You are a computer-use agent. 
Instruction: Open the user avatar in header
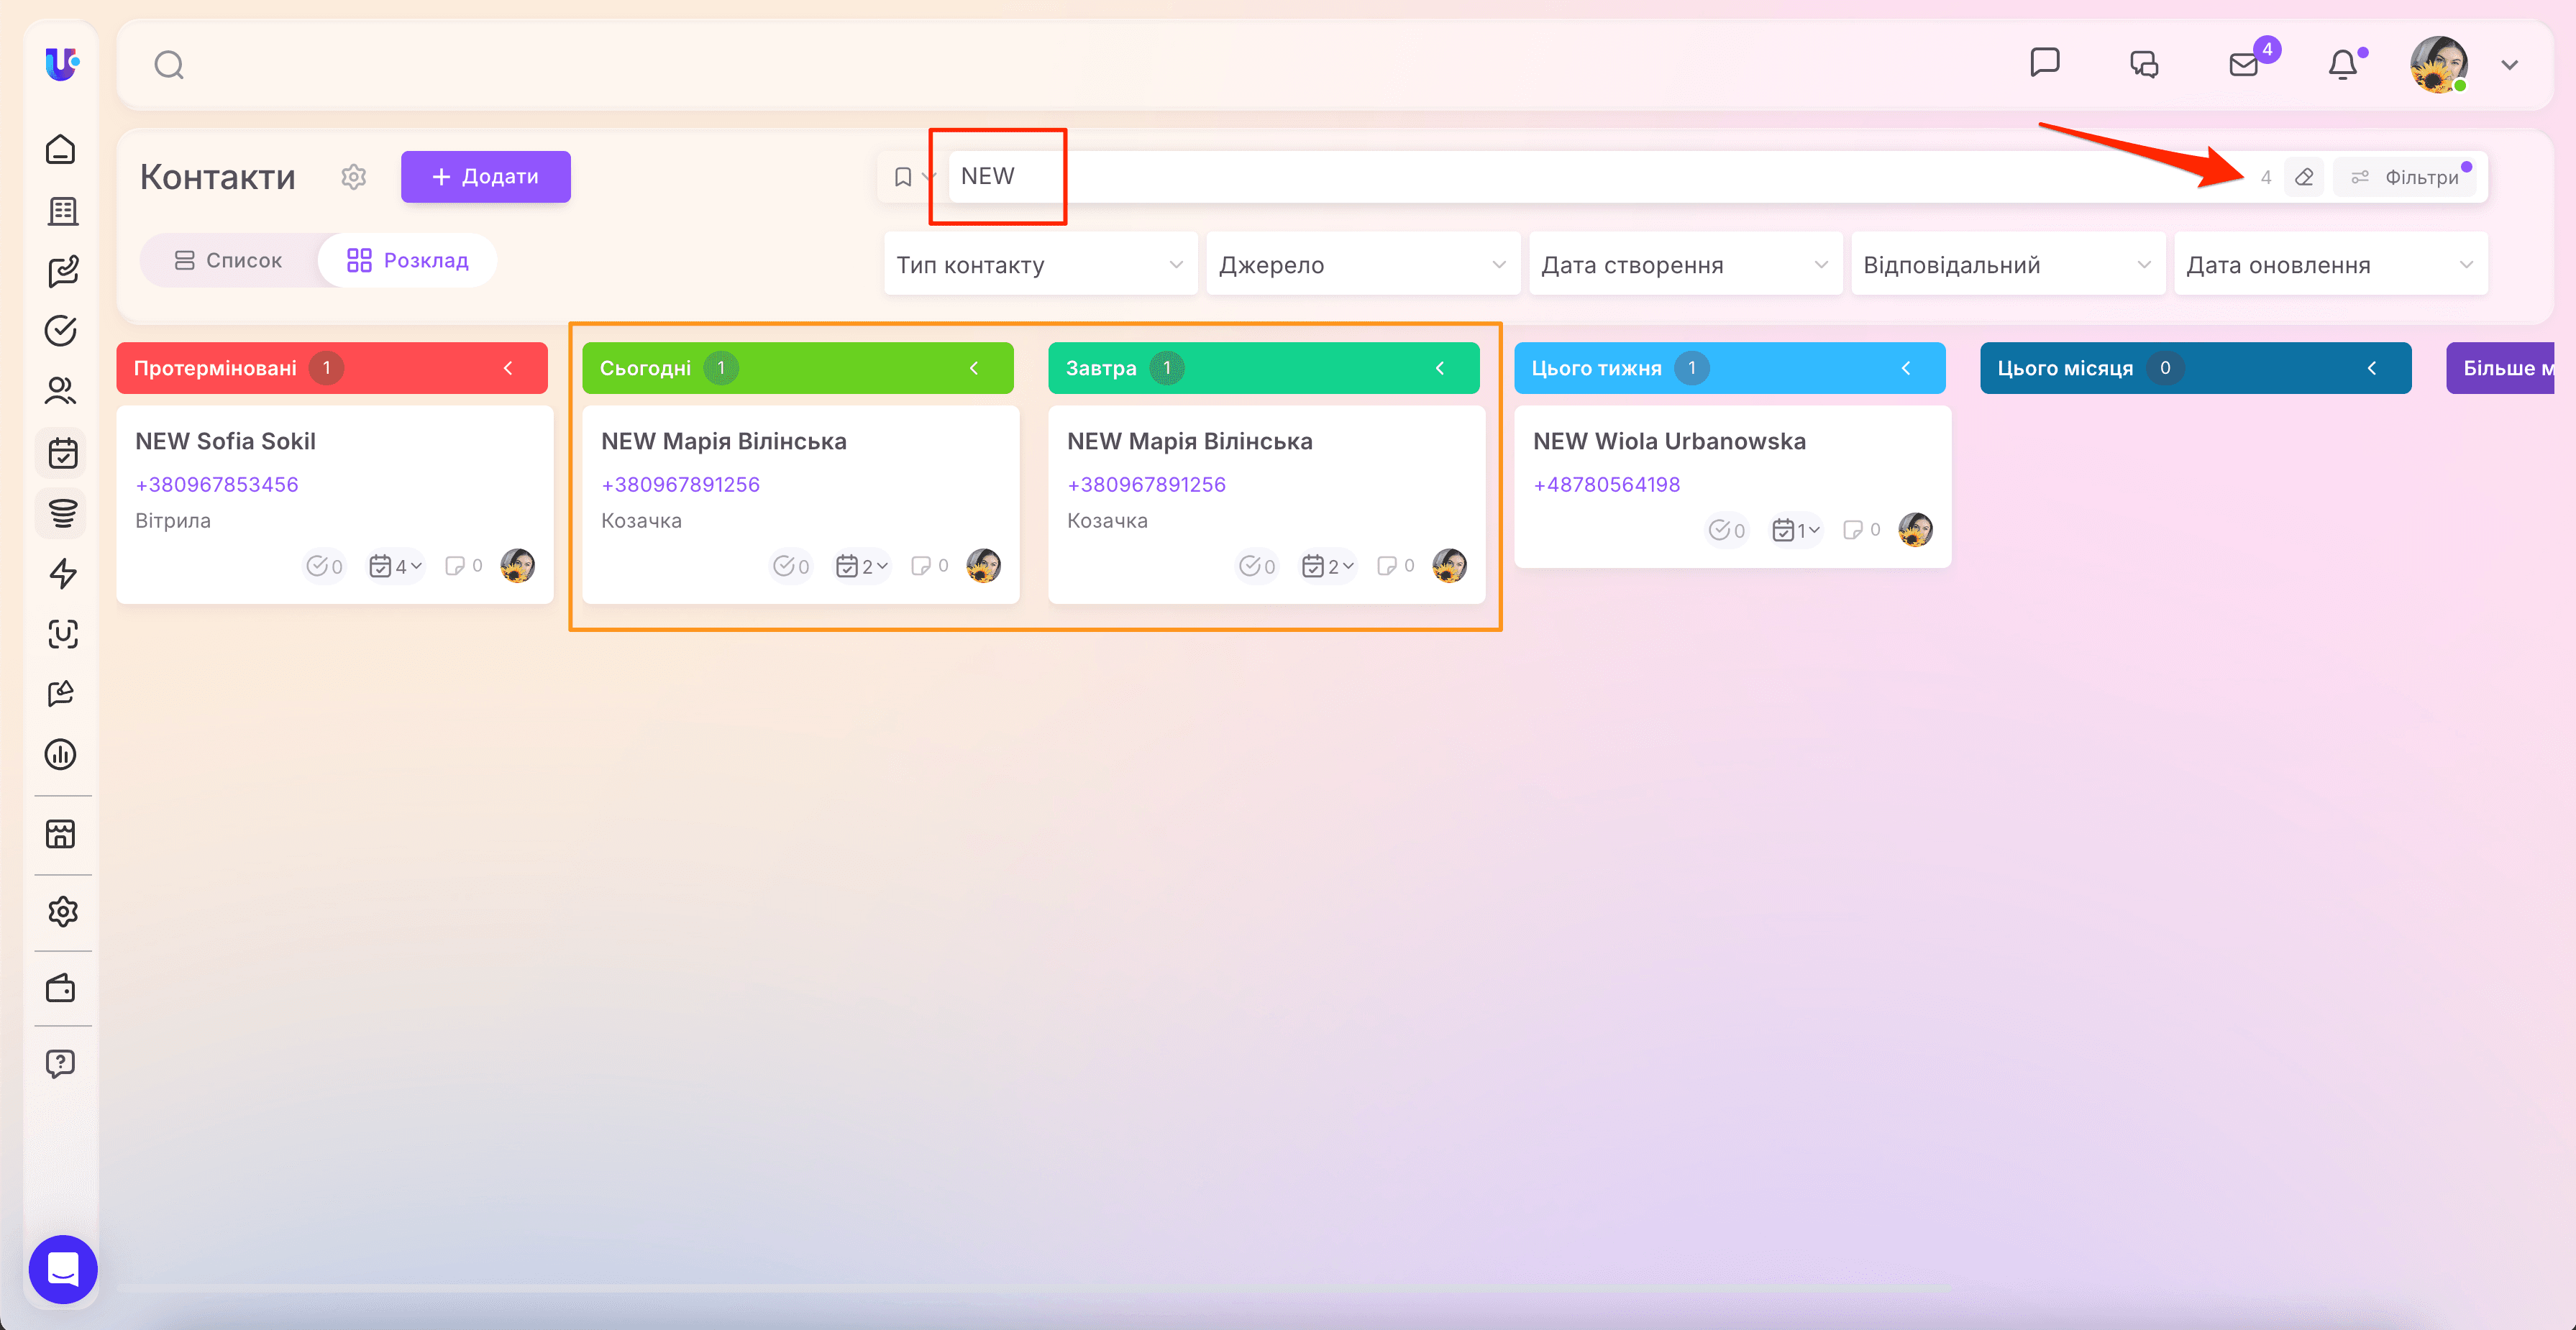pyautogui.click(x=2438, y=65)
